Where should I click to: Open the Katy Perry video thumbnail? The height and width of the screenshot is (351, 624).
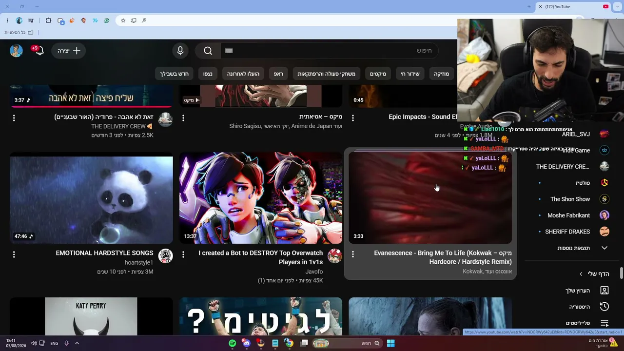click(91, 316)
